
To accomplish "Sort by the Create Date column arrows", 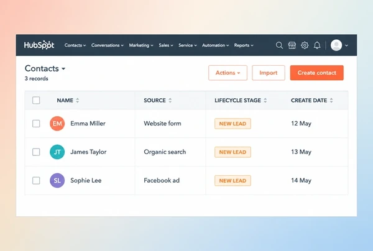I will [331, 100].
